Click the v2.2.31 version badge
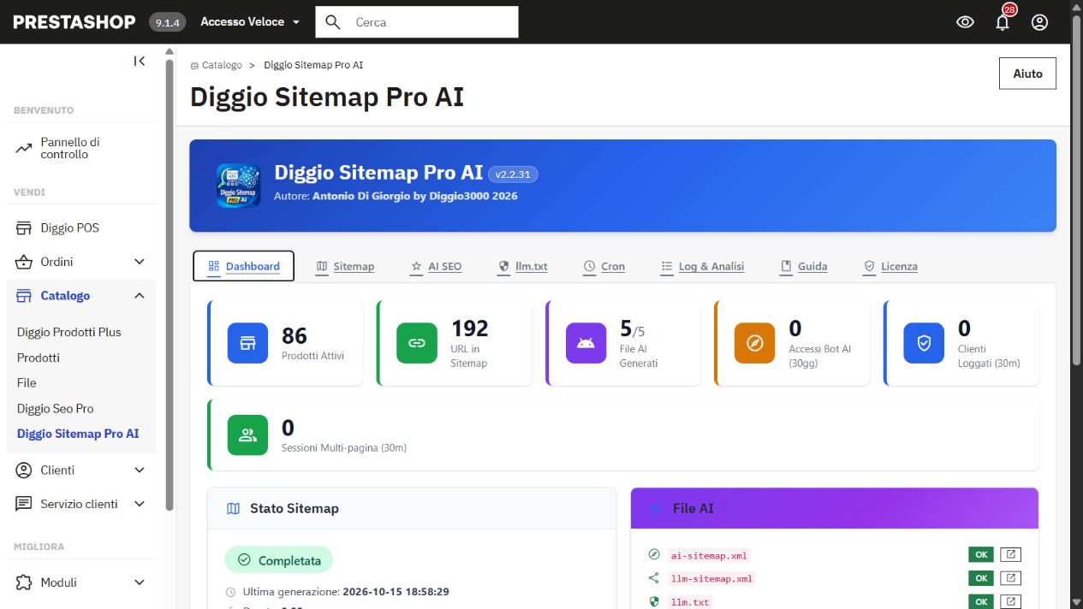The height and width of the screenshot is (609, 1083). click(x=513, y=174)
